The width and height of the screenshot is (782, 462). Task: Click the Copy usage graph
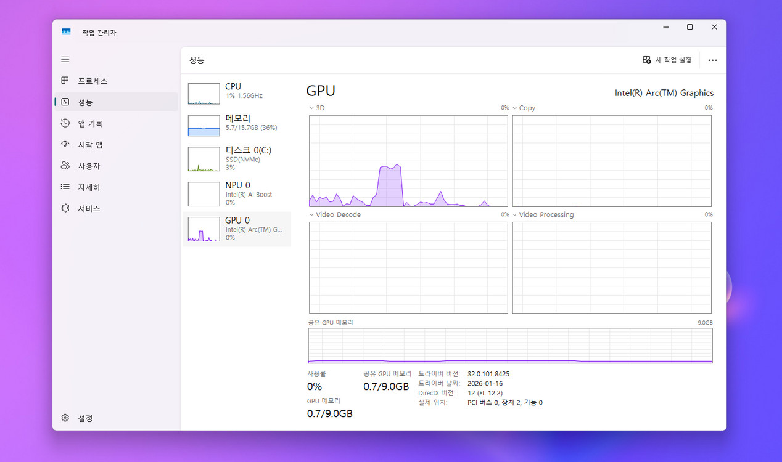point(612,161)
